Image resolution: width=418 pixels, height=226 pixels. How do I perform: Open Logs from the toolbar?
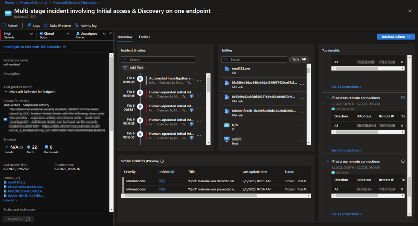tap(34, 26)
